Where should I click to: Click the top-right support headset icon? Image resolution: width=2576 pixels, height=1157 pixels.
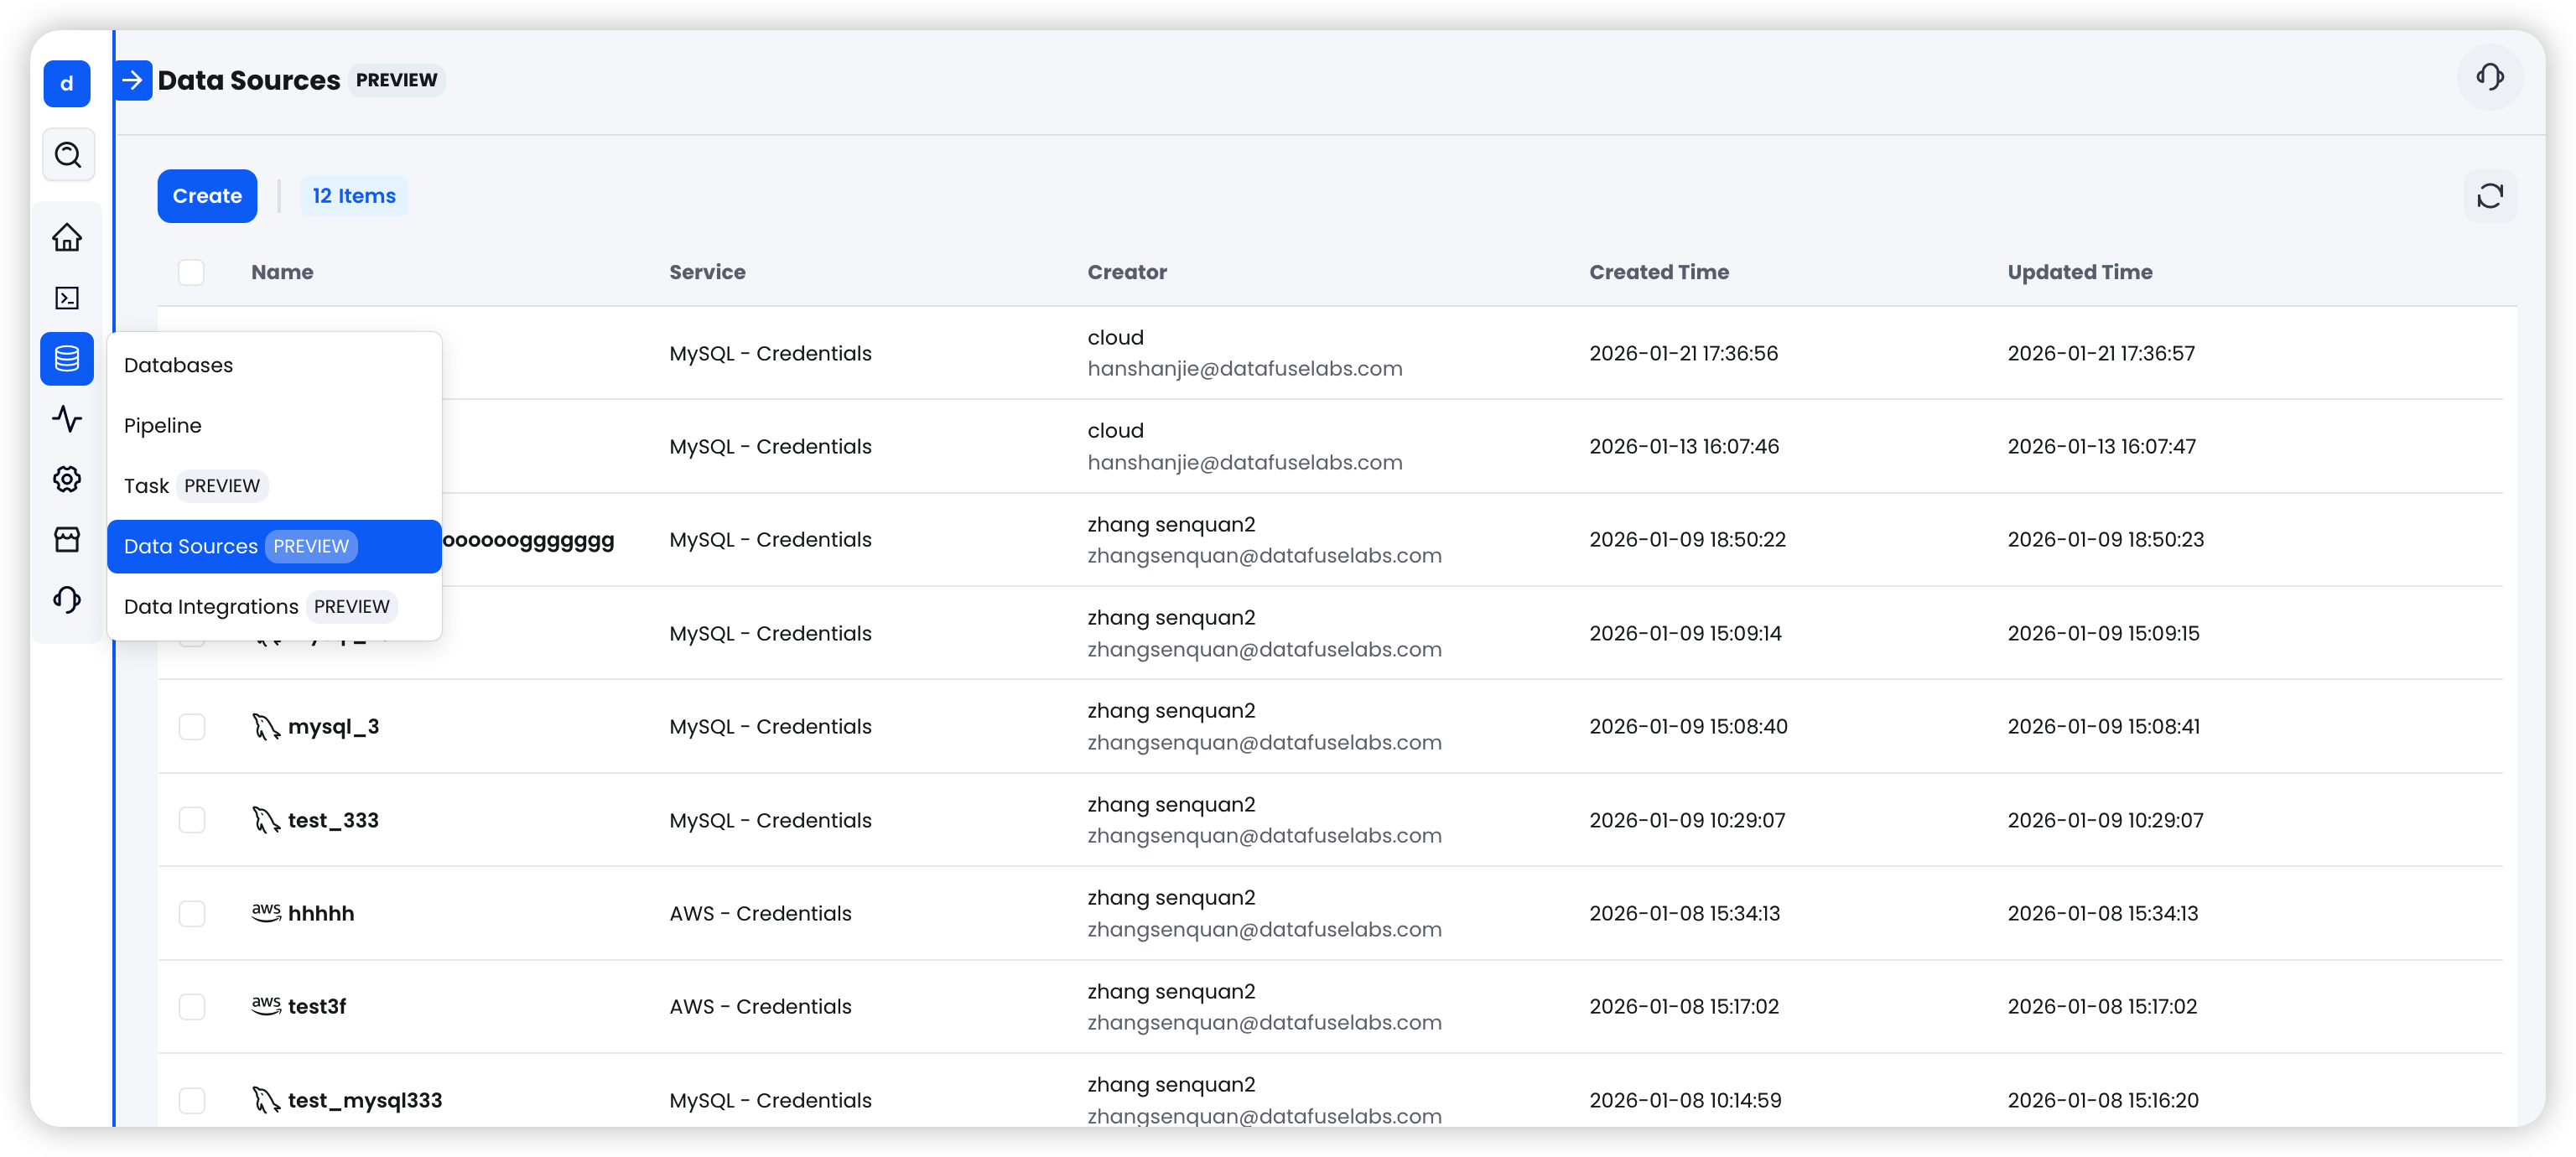2489,77
